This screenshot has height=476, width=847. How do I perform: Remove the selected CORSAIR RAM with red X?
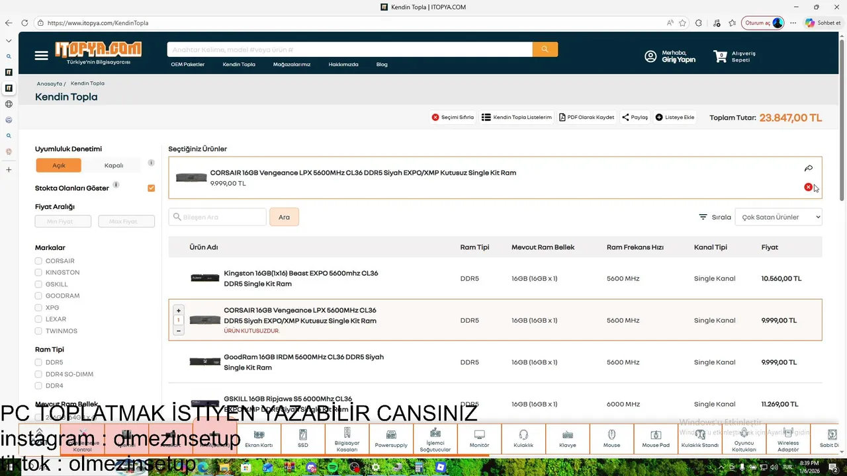pos(808,187)
